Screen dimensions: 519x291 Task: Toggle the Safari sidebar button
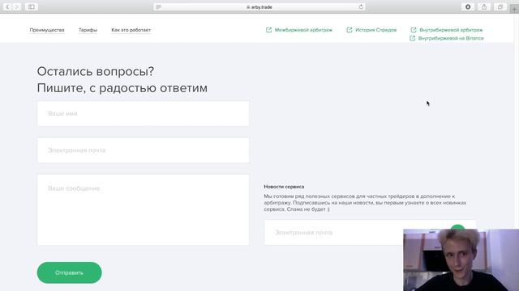point(31,6)
